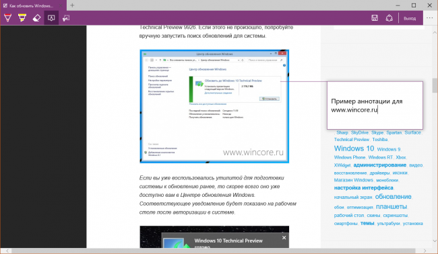
Task: Select the Pen tool in web note toolbar
Action: pos(8,18)
